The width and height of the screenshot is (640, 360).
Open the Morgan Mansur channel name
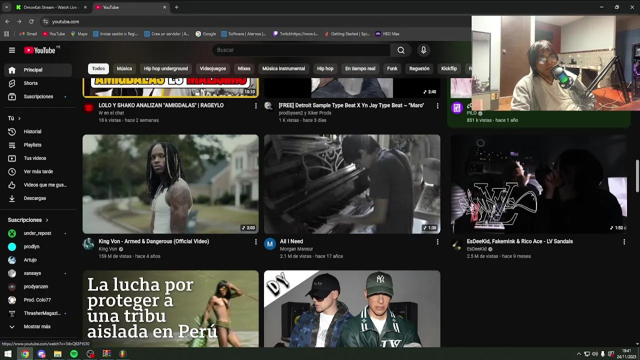(x=296, y=249)
